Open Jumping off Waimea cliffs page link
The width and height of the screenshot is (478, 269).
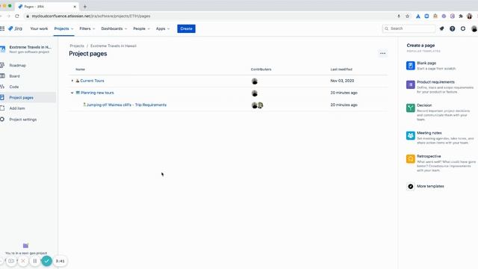[x=126, y=105]
